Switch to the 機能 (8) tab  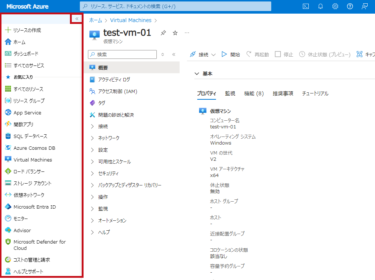click(254, 93)
